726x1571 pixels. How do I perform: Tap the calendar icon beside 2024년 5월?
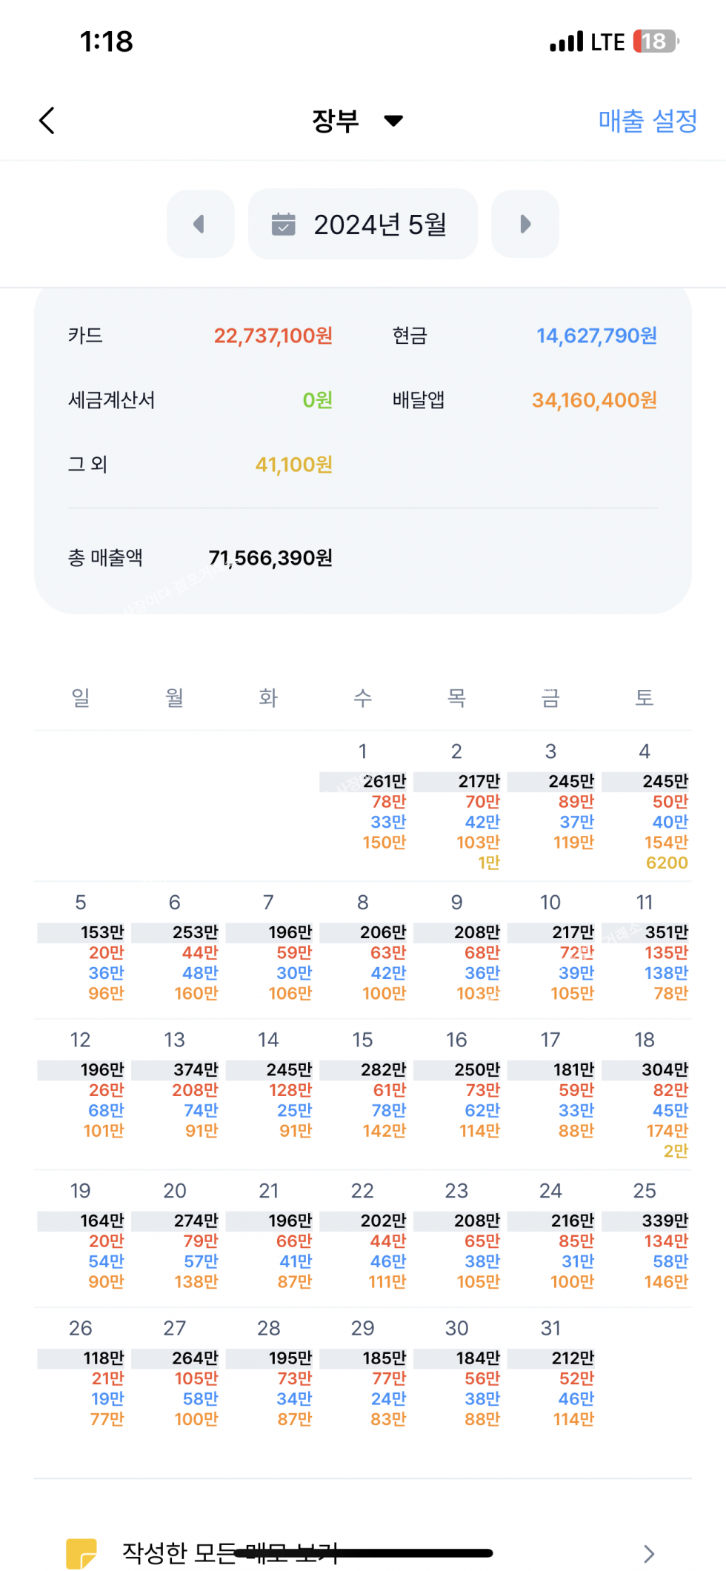click(x=283, y=224)
